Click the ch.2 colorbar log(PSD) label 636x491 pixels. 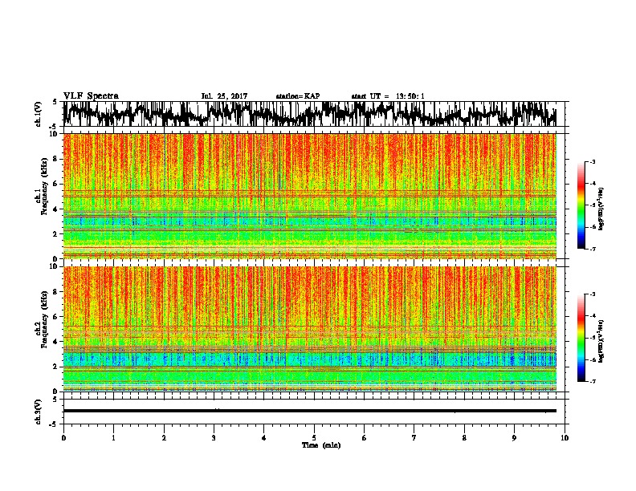[601, 341]
